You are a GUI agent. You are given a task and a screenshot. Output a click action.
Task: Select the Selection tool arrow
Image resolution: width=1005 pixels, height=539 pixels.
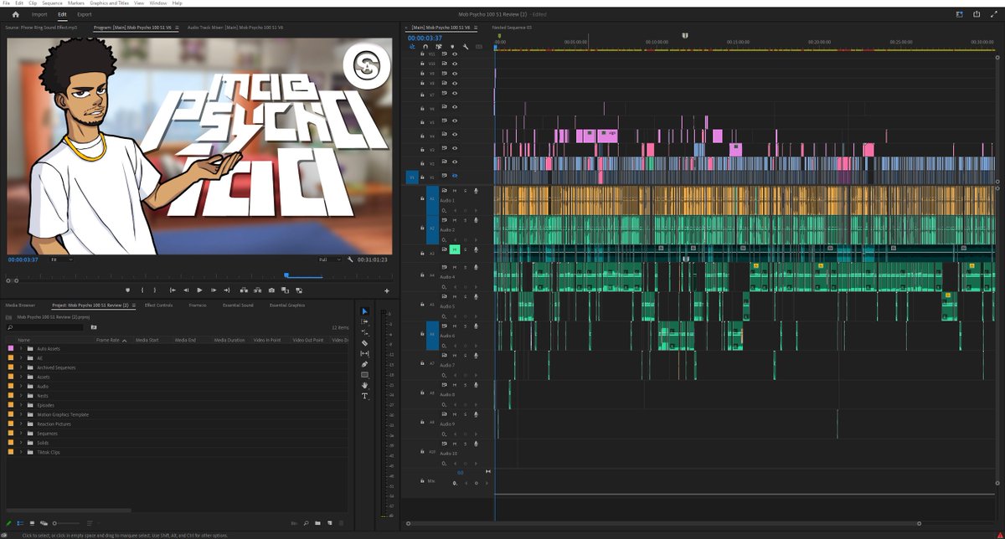[x=364, y=311]
